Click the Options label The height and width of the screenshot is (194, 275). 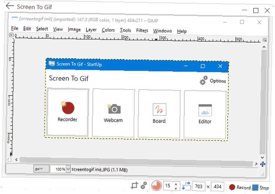point(218,81)
